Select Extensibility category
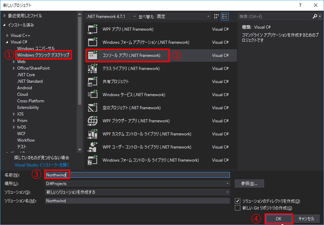 pyautogui.click(x=28, y=108)
